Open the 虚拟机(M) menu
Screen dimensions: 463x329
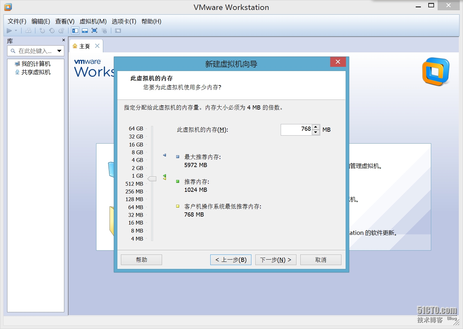pos(93,21)
